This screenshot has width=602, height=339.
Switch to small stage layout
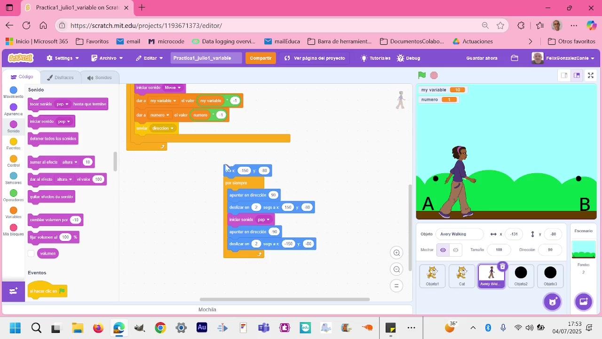(x=564, y=75)
